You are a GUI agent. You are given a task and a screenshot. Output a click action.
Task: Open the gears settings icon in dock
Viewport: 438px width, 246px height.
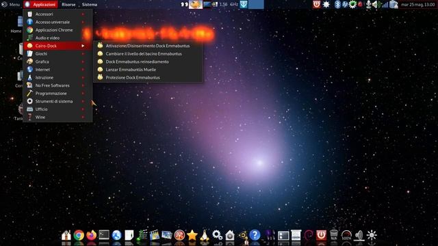coord(218,235)
